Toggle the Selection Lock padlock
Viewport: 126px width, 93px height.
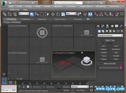[24, 87]
